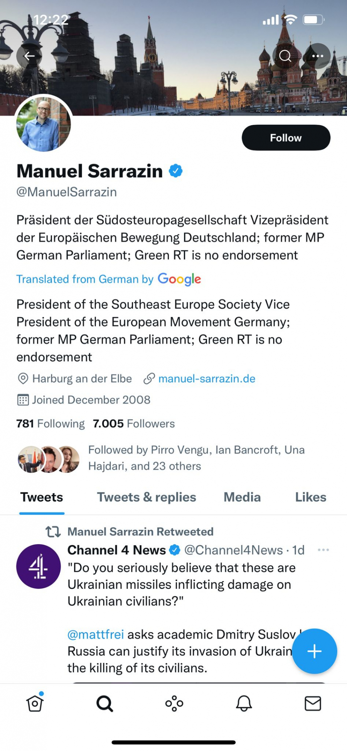The width and height of the screenshot is (347, 751).
Task: Tap the back arrow icon
Action: pos(29,56)
